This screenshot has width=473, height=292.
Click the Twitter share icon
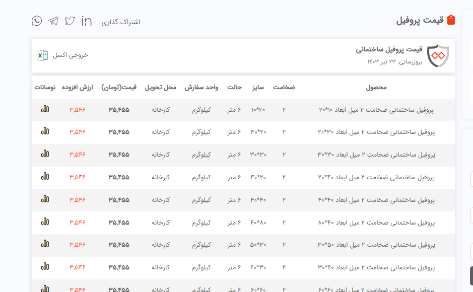click(x=70, y=21)
